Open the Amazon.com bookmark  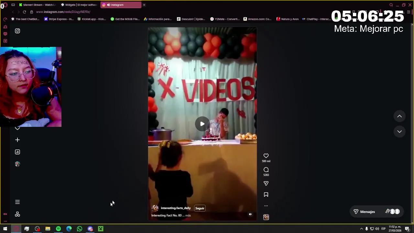click(x=257, y=19)
